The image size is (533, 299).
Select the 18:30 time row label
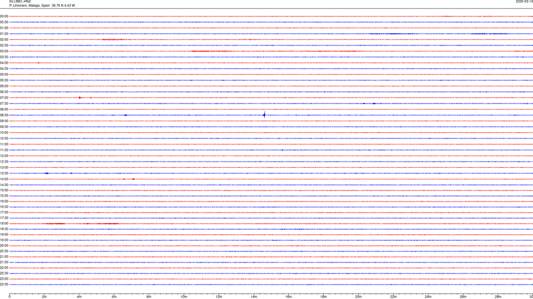point(4,229)
